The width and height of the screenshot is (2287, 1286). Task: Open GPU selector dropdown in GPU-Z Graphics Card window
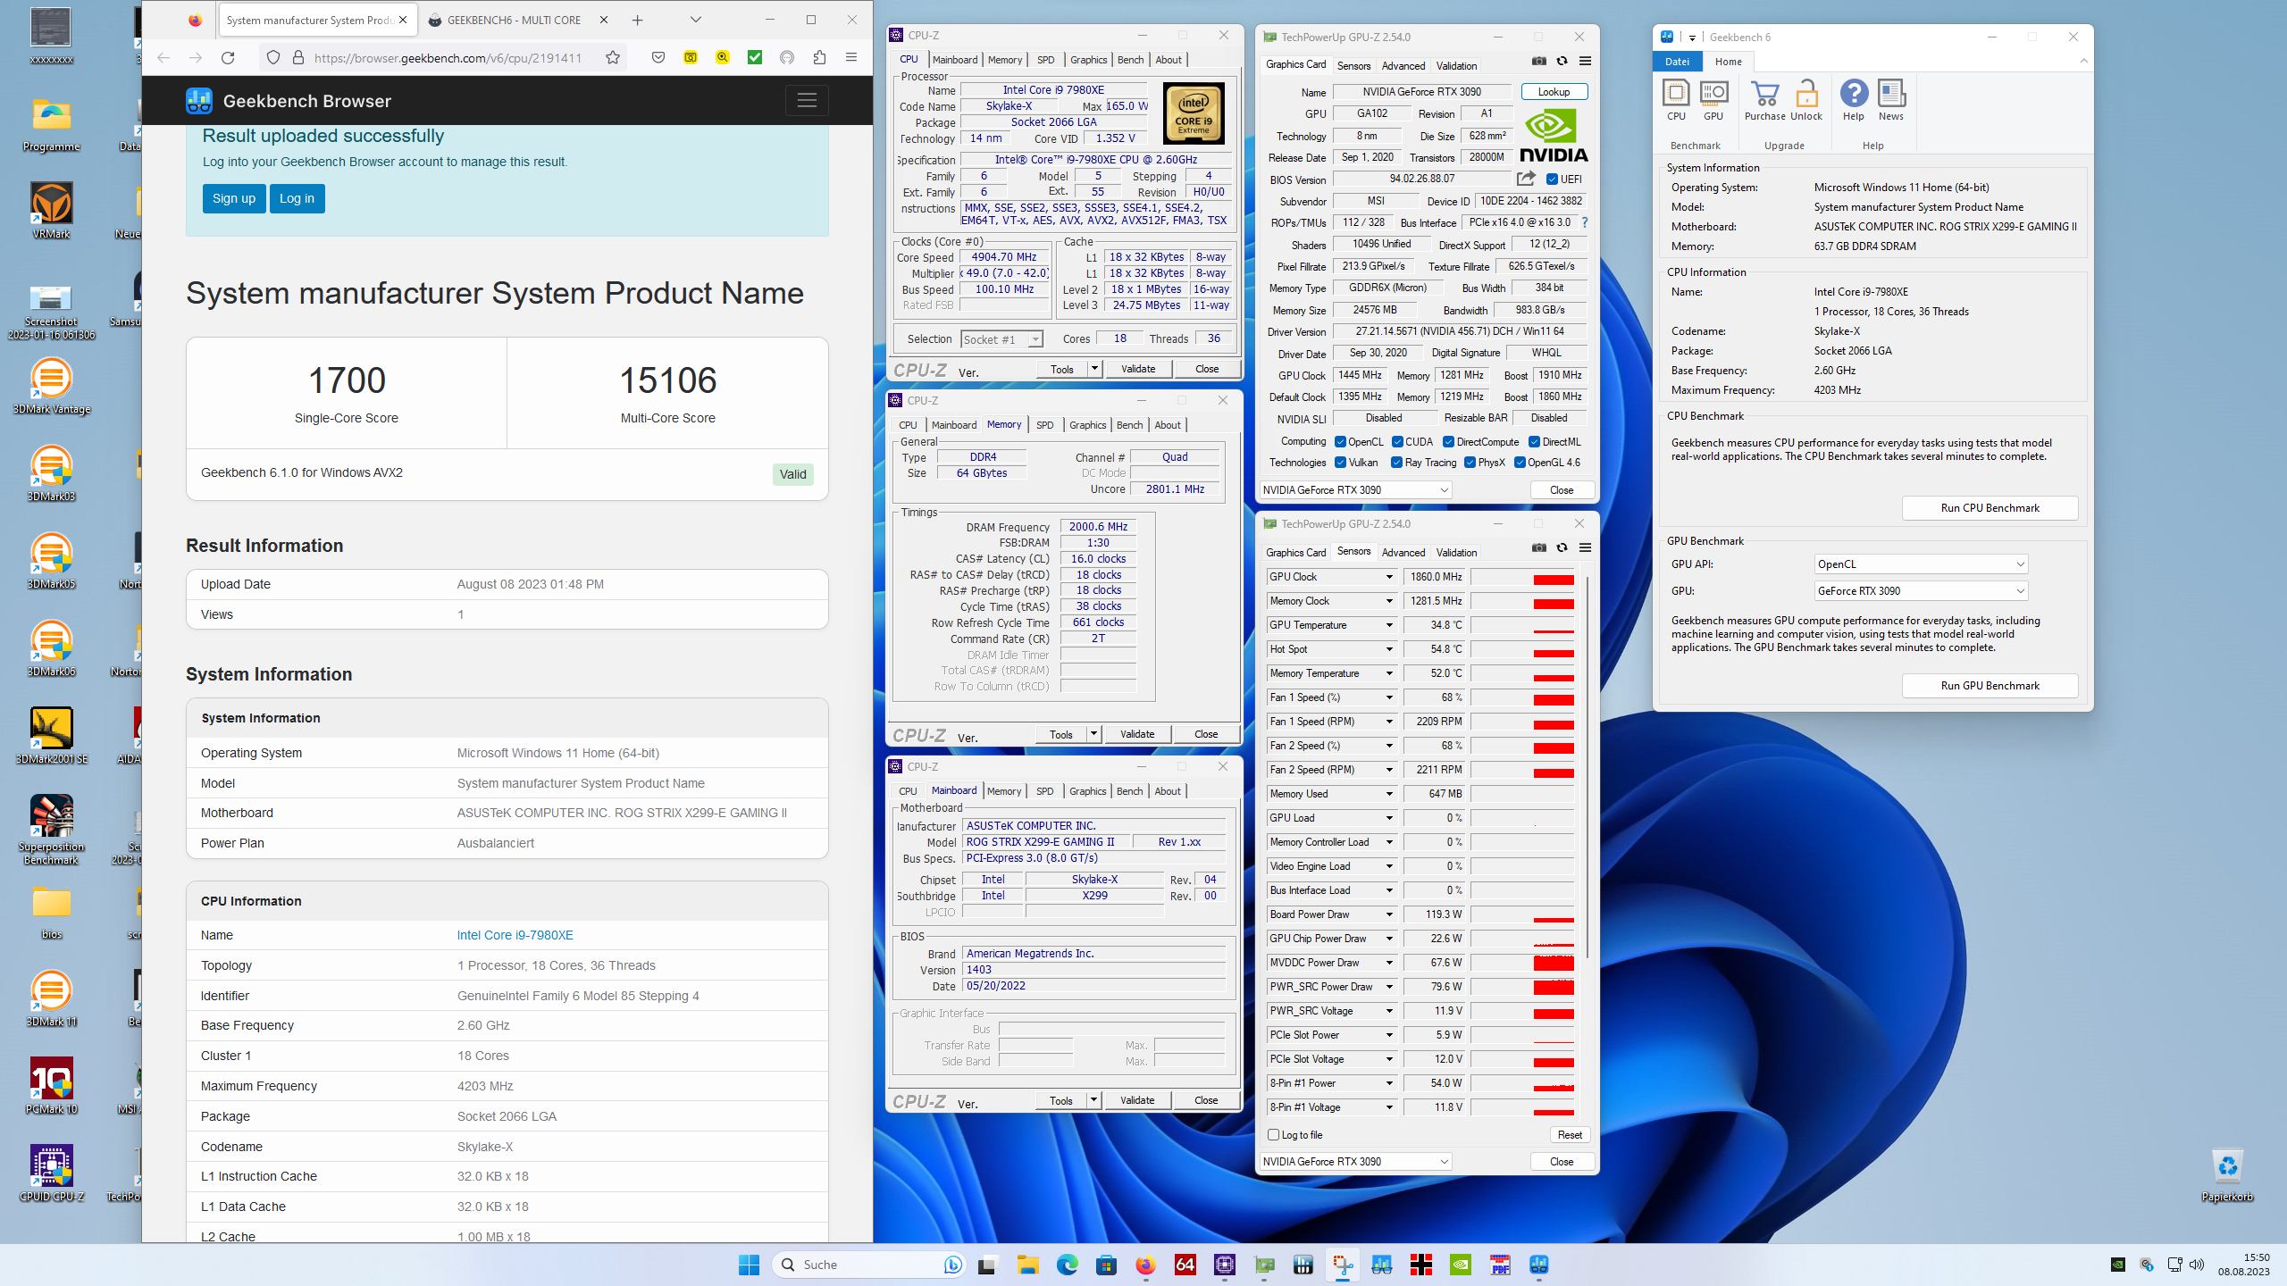pos(1355,489)
